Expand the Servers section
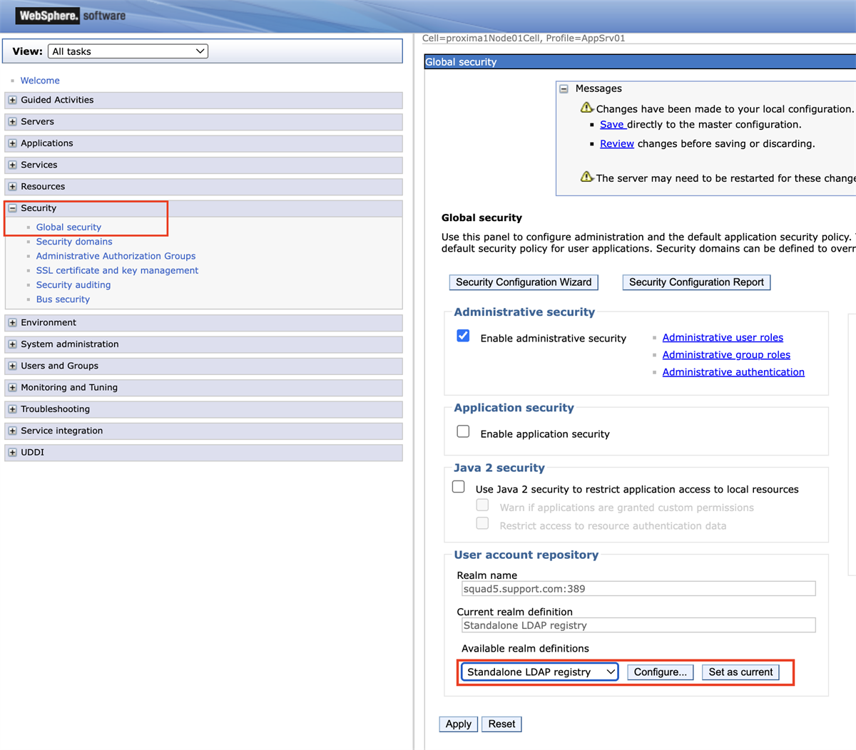The image size is (856, 750). tap(12, 121)
